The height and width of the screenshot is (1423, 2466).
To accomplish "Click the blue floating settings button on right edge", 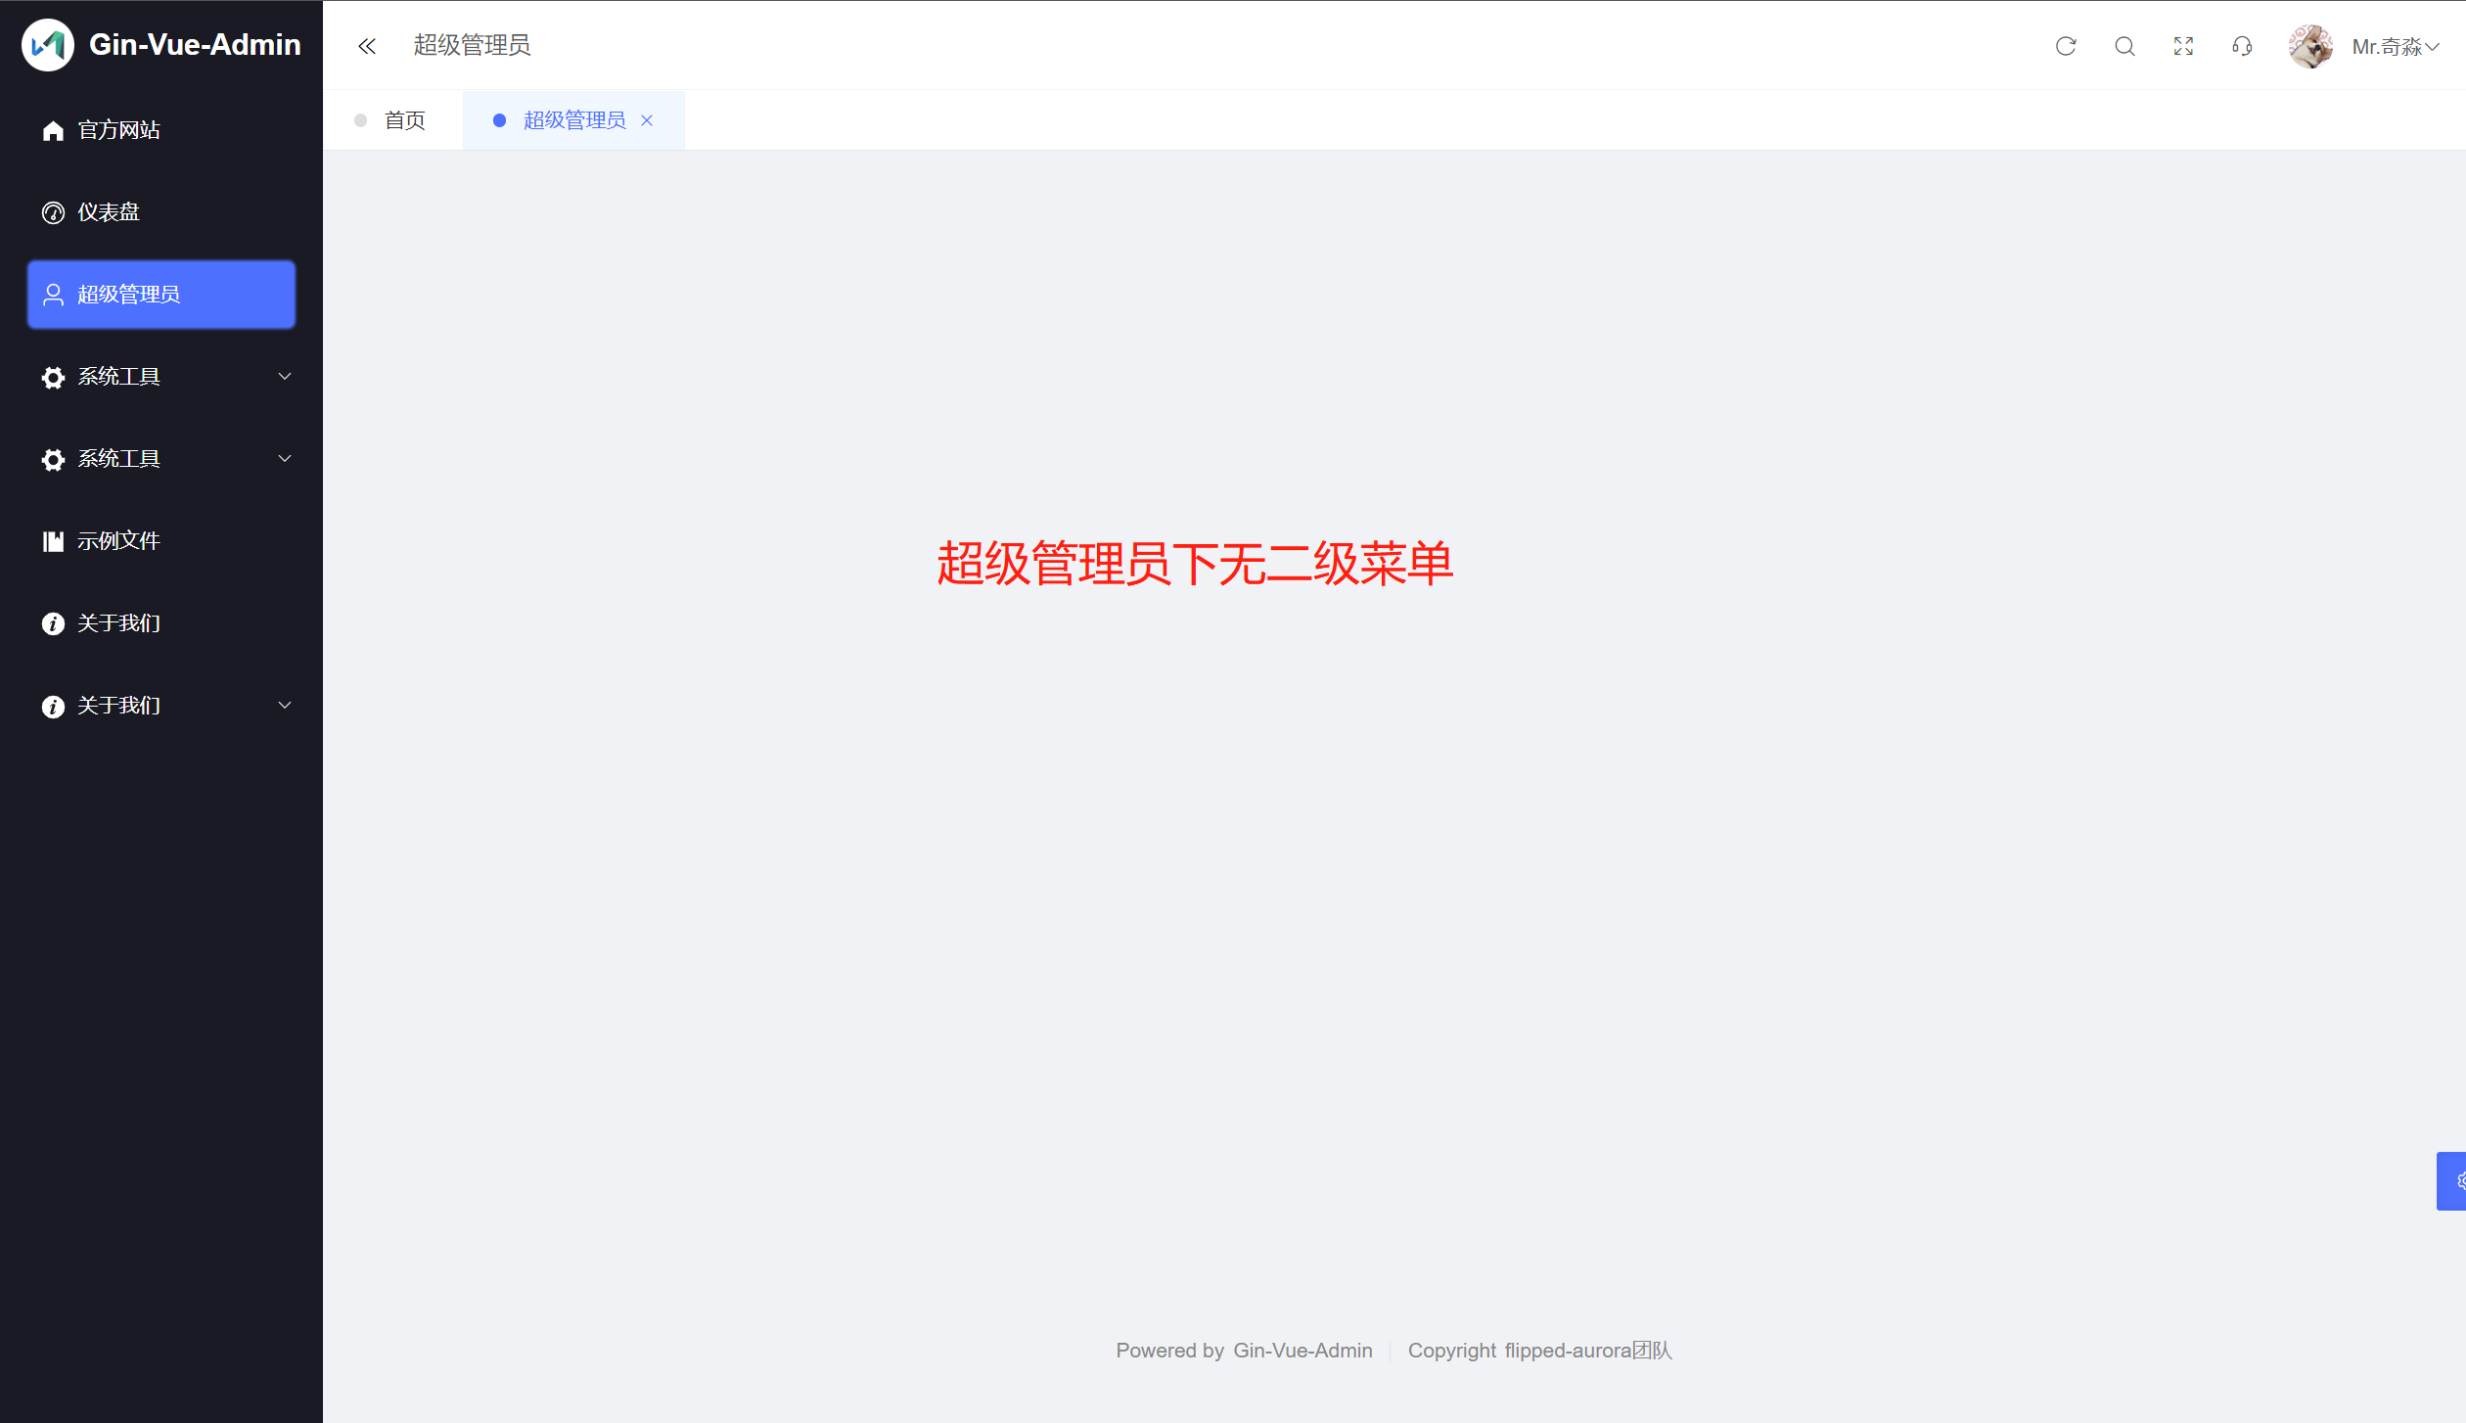I will tap(2454, 1180).
